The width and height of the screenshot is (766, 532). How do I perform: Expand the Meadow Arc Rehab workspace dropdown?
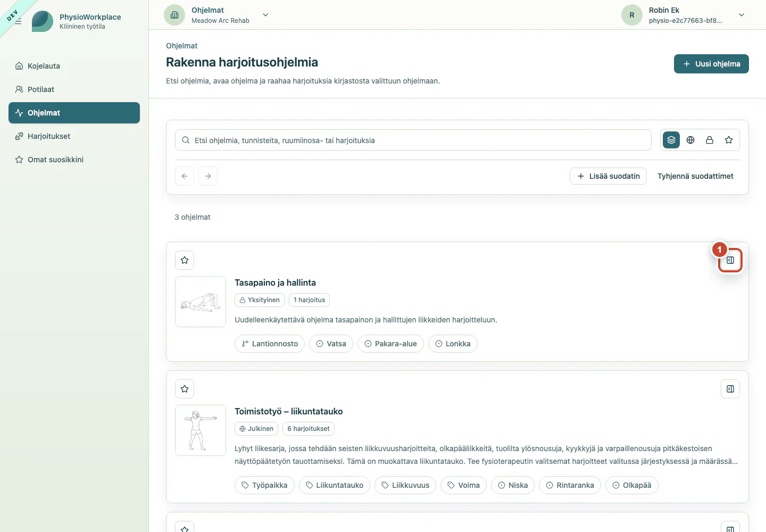[265, 15]
